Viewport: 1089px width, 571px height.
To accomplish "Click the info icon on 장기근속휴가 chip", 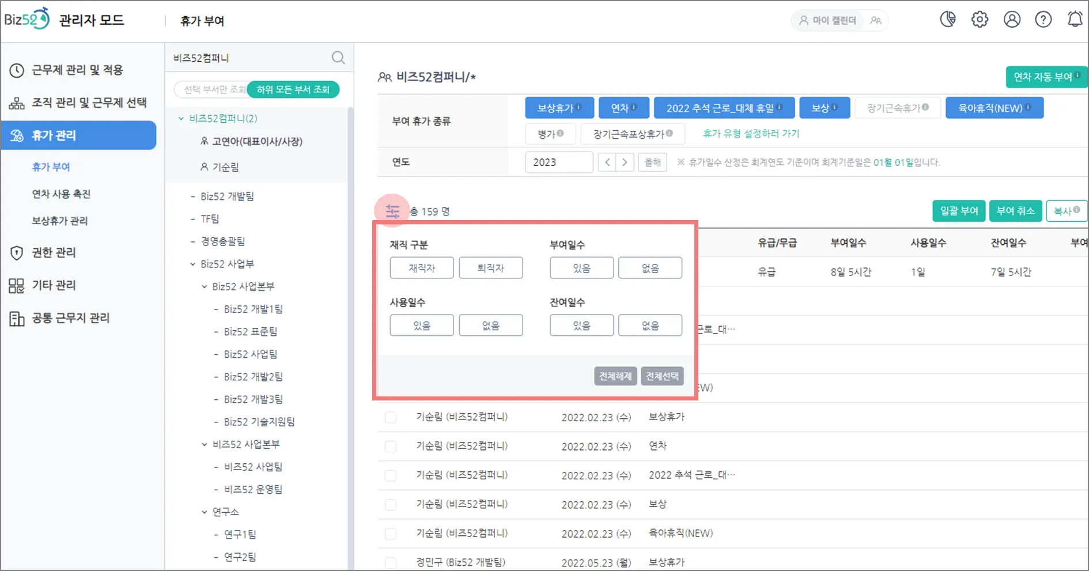I will [925, 107].
